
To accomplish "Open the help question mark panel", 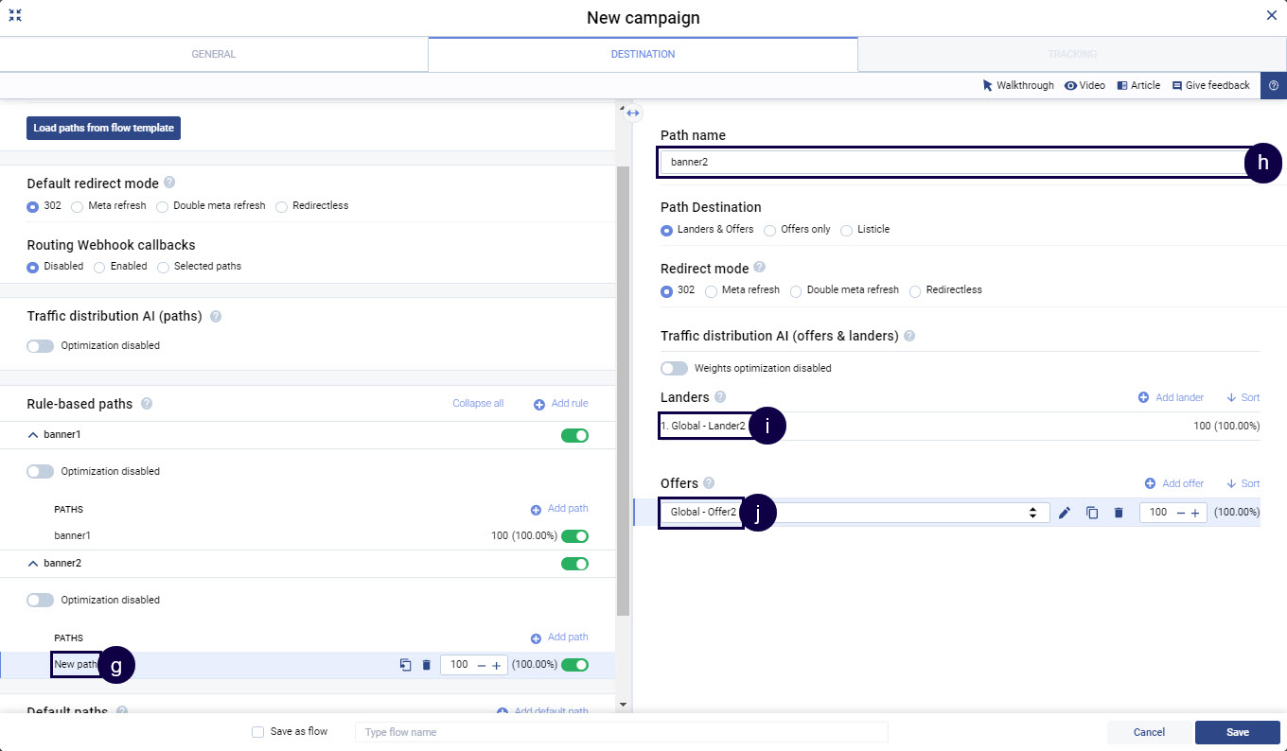I will [1273, 85].
